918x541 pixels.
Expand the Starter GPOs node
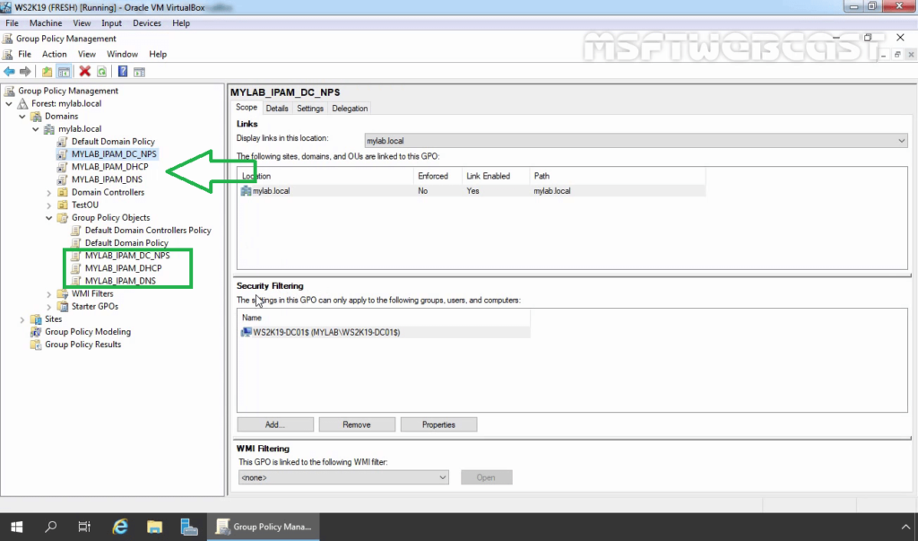[49, 307]
